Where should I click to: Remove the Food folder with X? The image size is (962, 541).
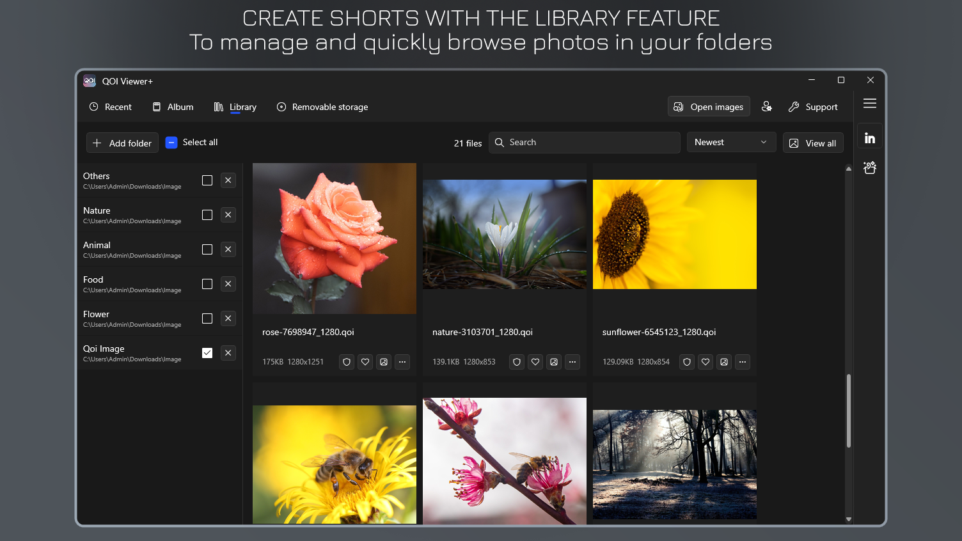pos(228,284)
